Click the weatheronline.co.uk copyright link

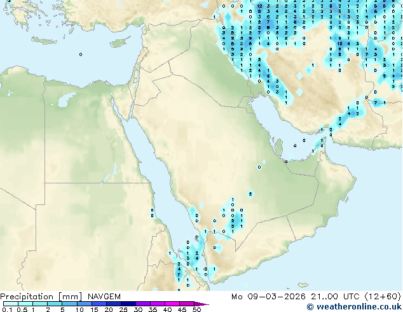[x=354, y=307]
